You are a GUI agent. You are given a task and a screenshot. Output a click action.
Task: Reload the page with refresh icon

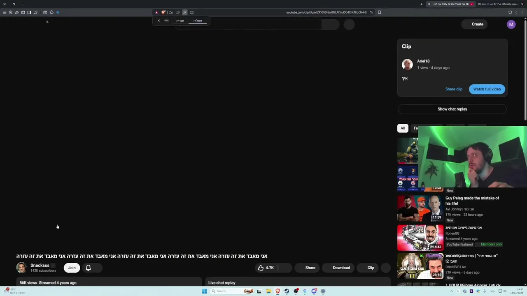tap(510, 12)
